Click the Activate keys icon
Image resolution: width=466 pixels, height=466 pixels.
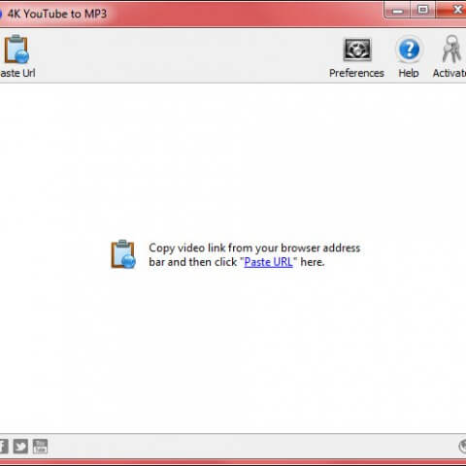[x=451, y=50]
